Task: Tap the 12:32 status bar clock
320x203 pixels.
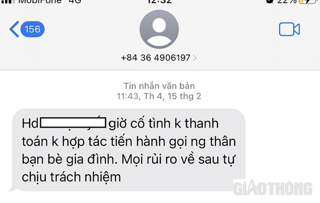Action: click(160, 2)
